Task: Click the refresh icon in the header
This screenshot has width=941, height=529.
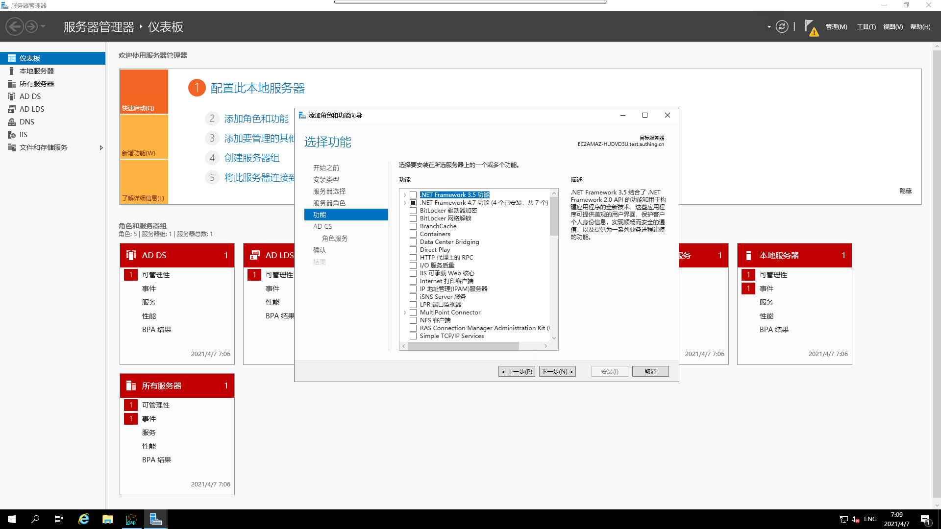Action: pos(782,26)
